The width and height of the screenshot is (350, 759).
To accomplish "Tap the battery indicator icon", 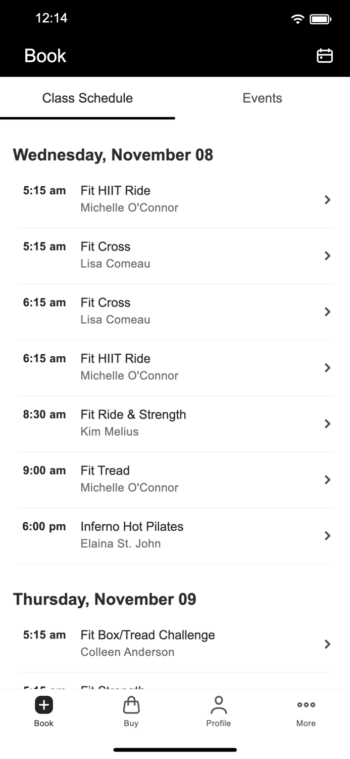I will [x=319, y=18].
